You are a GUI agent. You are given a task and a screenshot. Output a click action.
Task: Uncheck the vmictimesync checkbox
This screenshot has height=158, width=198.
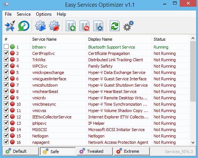tap(6, 104)
